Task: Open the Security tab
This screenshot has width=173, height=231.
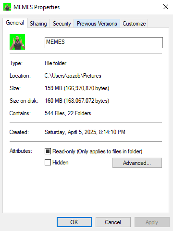Action: (62, 24)
